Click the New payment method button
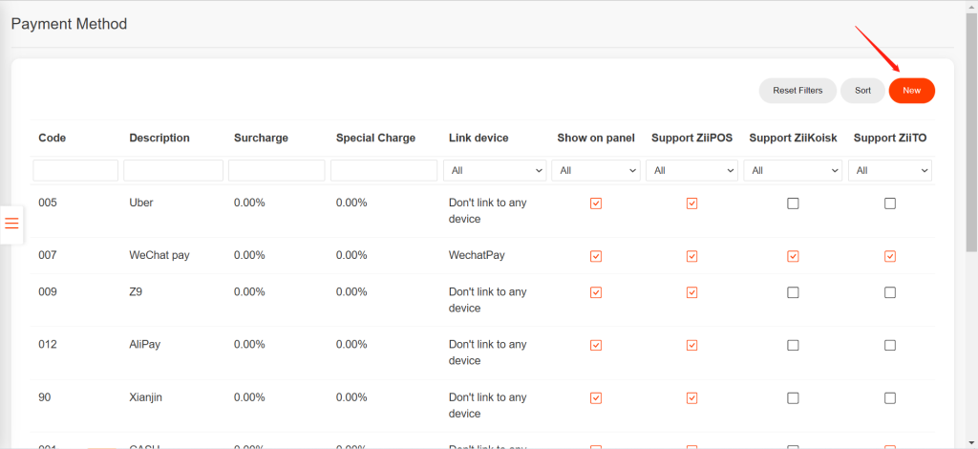Viewport: 978px width, 449px height. 911,91
